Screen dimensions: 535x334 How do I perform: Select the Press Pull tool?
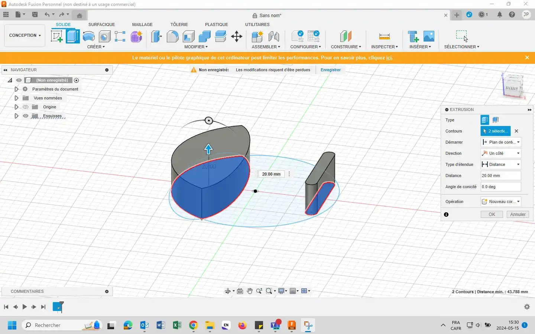pyautogui.click(x=156, y=36)
